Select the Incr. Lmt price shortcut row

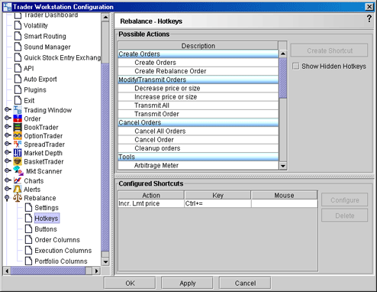tap(217, 203)
